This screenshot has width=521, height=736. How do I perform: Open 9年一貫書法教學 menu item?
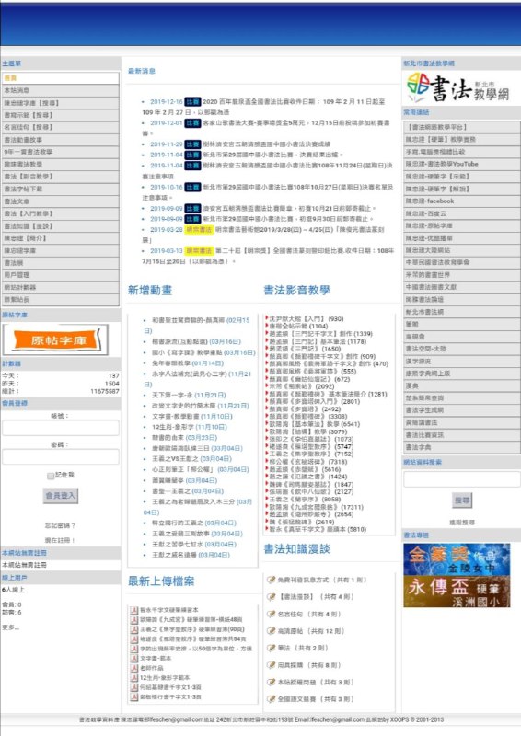tap(60, 152)
